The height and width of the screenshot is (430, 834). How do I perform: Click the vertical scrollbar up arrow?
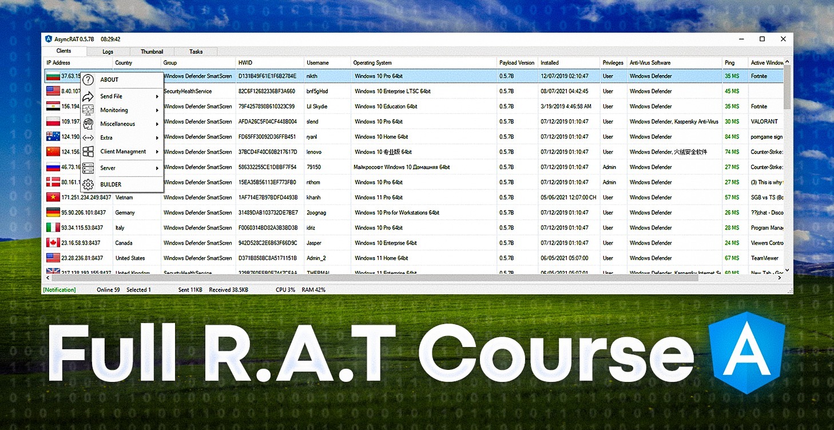tap(788, 61)
